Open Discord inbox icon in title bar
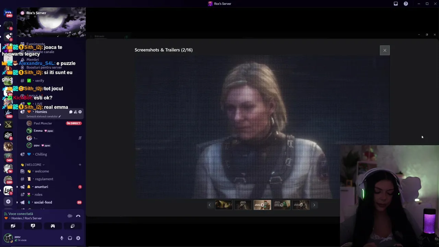 396,4
